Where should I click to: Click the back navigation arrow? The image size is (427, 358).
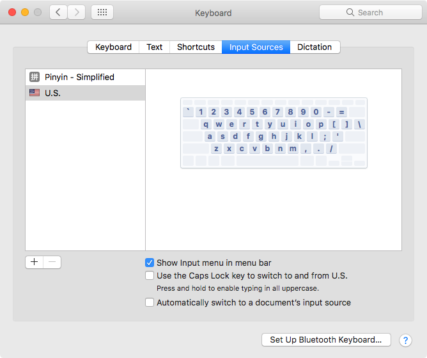click(59, 12)
